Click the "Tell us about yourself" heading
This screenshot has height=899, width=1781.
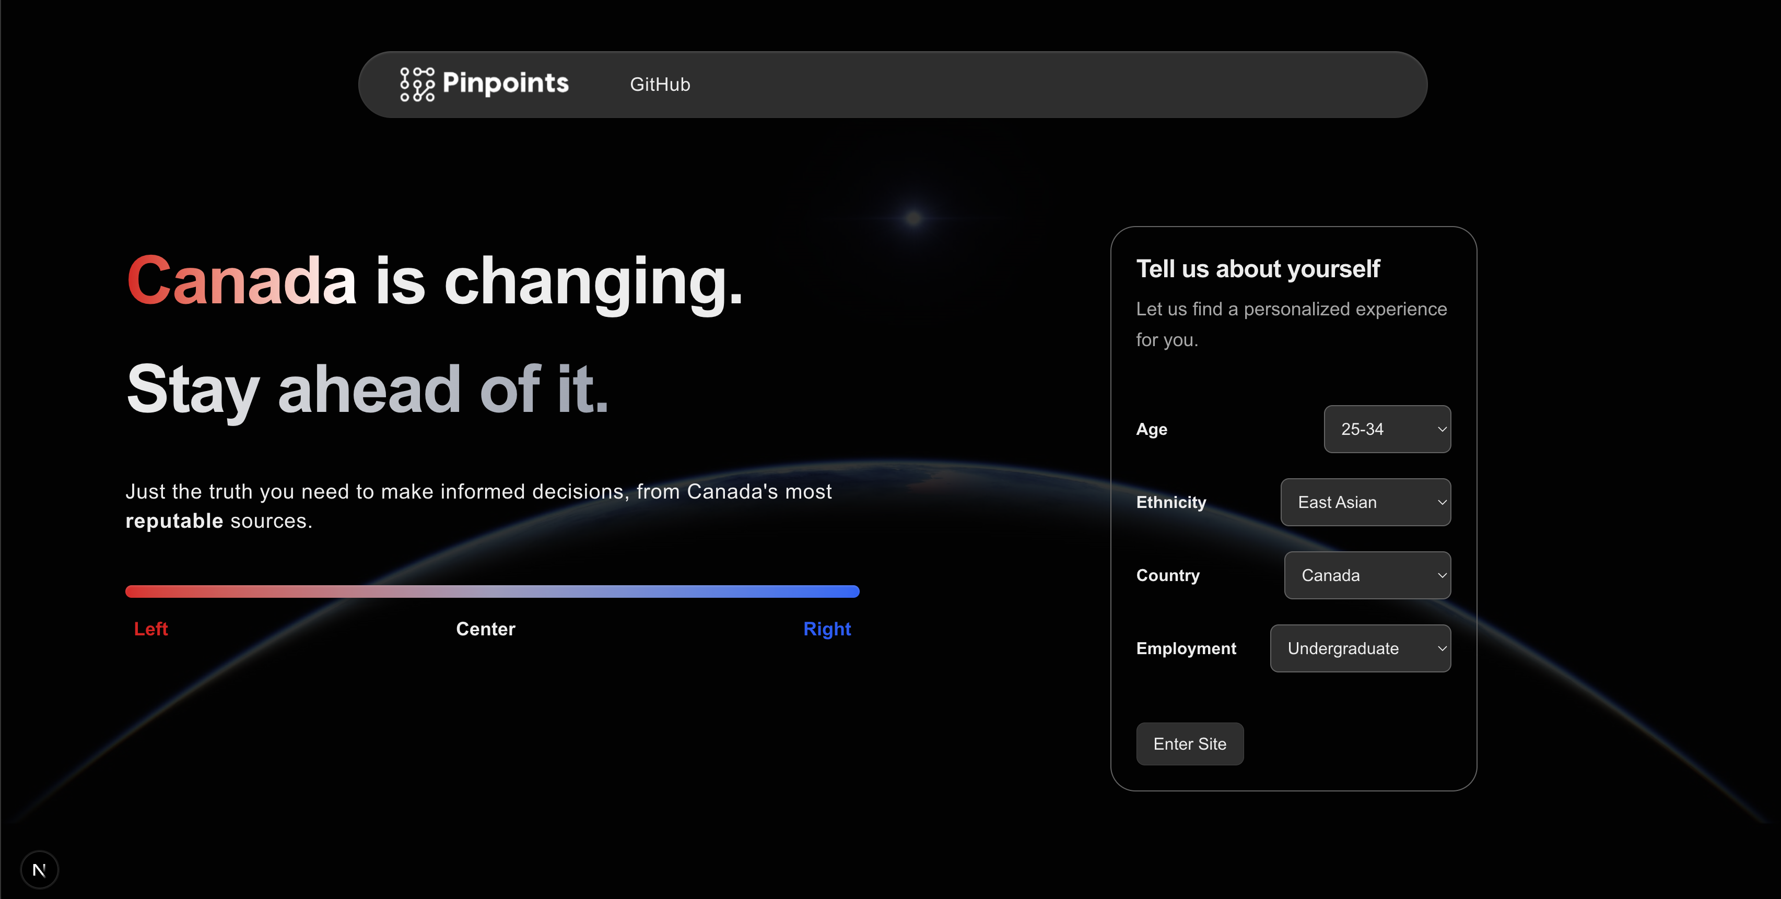point(1258,269)
